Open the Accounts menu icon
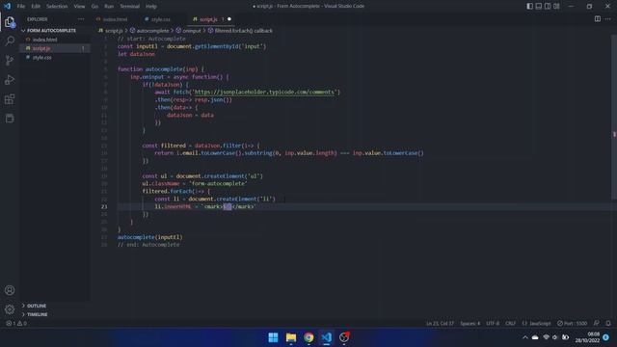Screen dimensions: 617x347 point(10,290)
